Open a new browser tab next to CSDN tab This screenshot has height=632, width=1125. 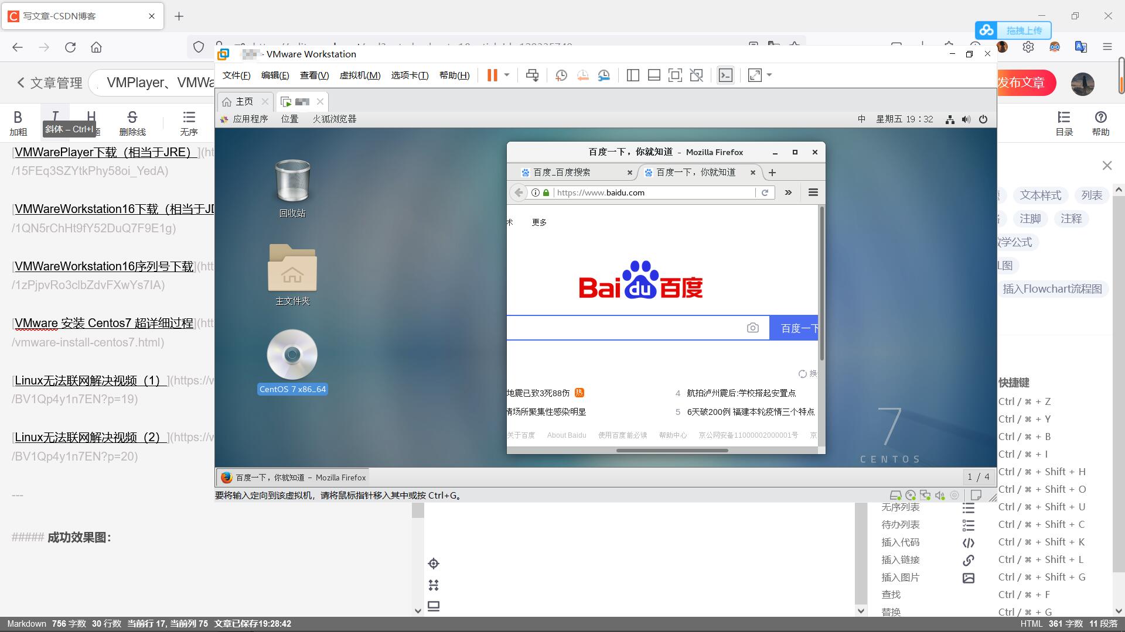(x=179, y=16)
